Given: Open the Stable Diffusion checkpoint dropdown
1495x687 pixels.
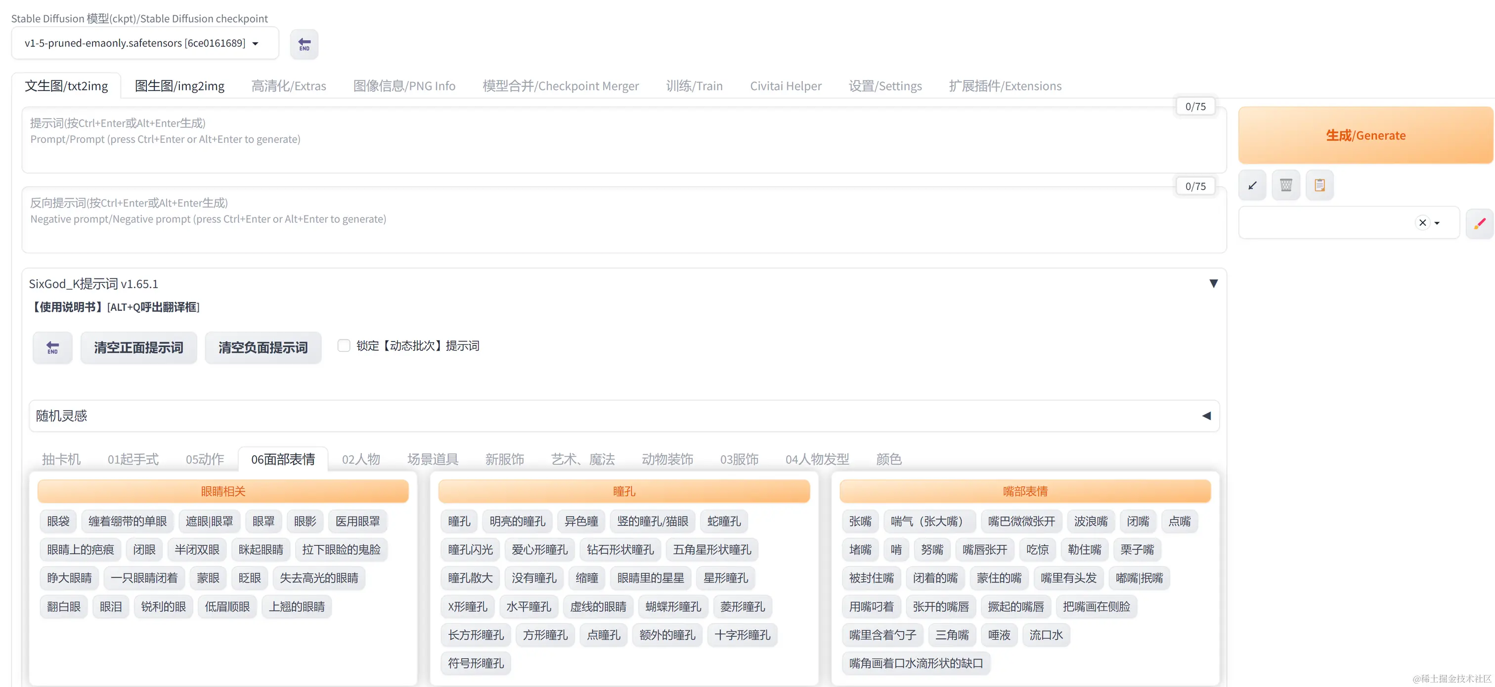Looking at the screenshot, I should [x=144, y=43].
